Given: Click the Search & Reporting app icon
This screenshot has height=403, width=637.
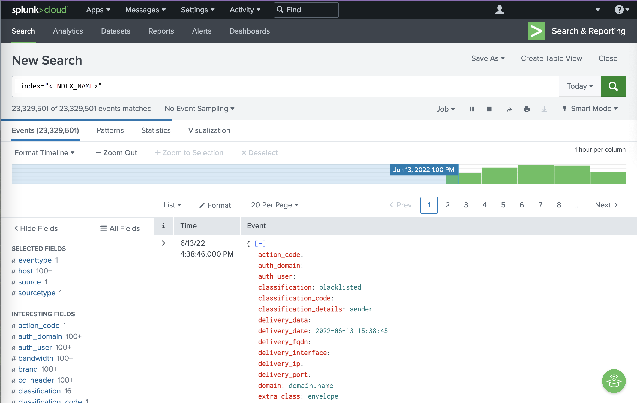Looking at the screenshot, I should coord(536,31).
